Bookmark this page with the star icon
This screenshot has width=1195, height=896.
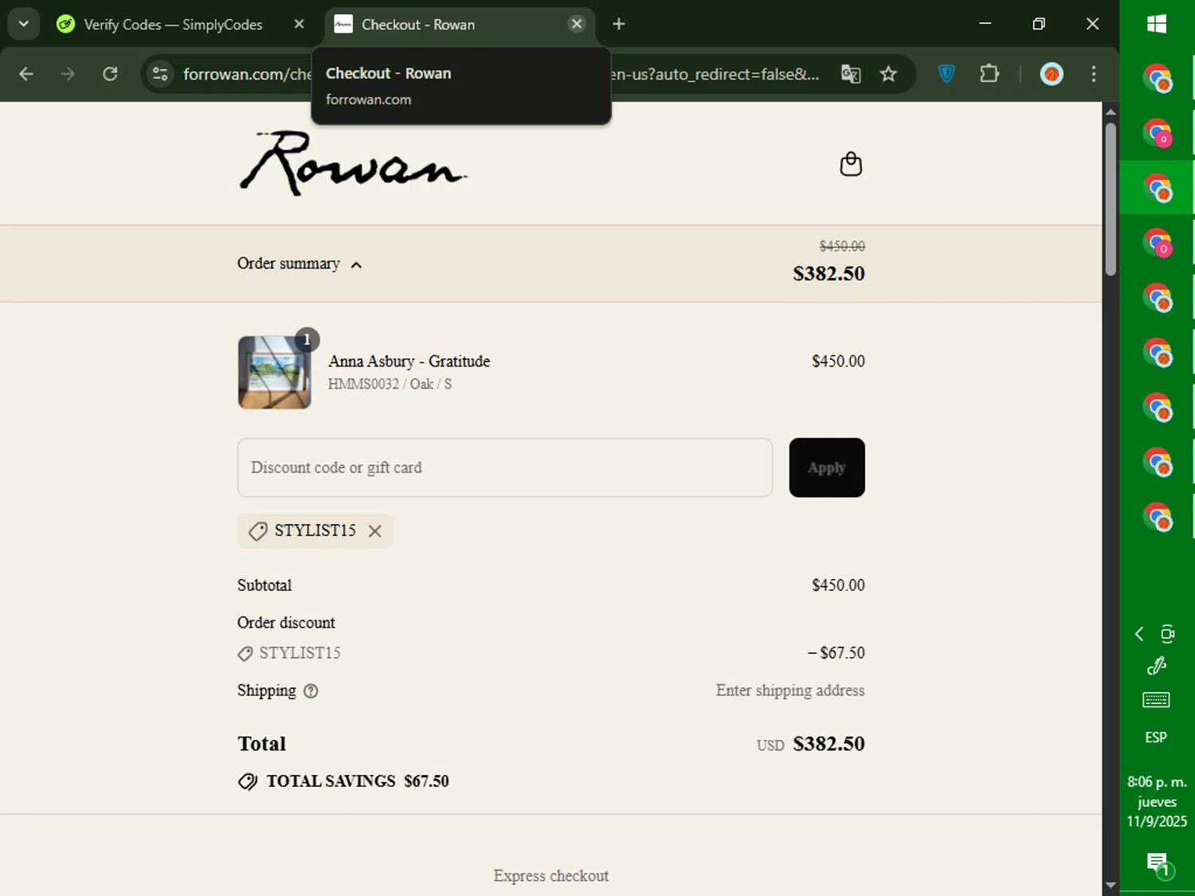888,74
